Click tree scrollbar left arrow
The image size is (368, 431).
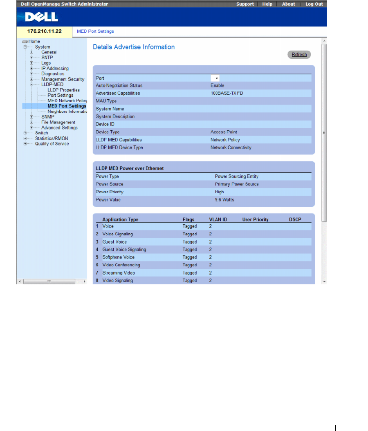coord(20,281)
